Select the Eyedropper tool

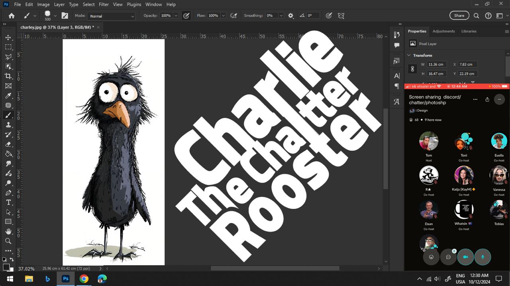tap(8, 95)
